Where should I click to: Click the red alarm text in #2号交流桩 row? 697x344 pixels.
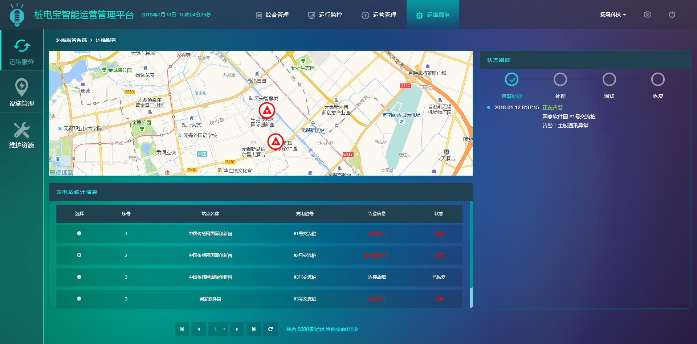(x=377, y=255)
